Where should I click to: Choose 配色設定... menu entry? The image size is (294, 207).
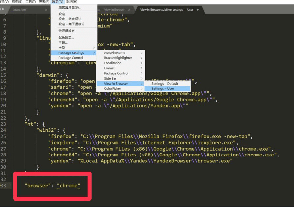(x=74, y=37)
